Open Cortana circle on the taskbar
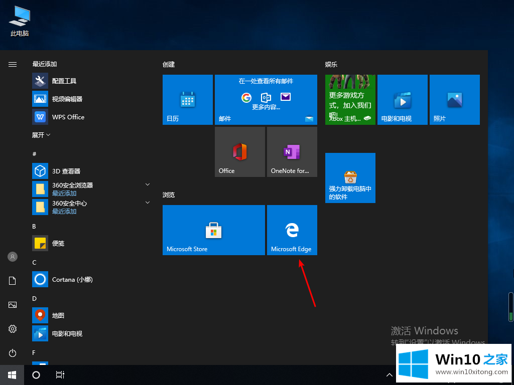Viewport: 514px width, 385px height. 36,375
